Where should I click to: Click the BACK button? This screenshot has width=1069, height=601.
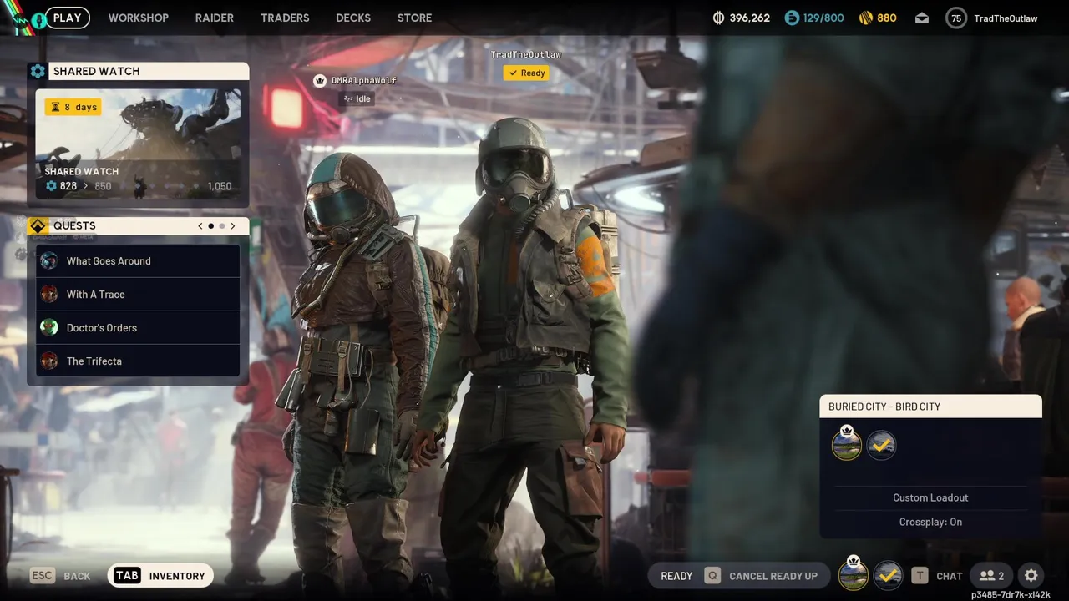pyautogui.click(x=77, y=576)
